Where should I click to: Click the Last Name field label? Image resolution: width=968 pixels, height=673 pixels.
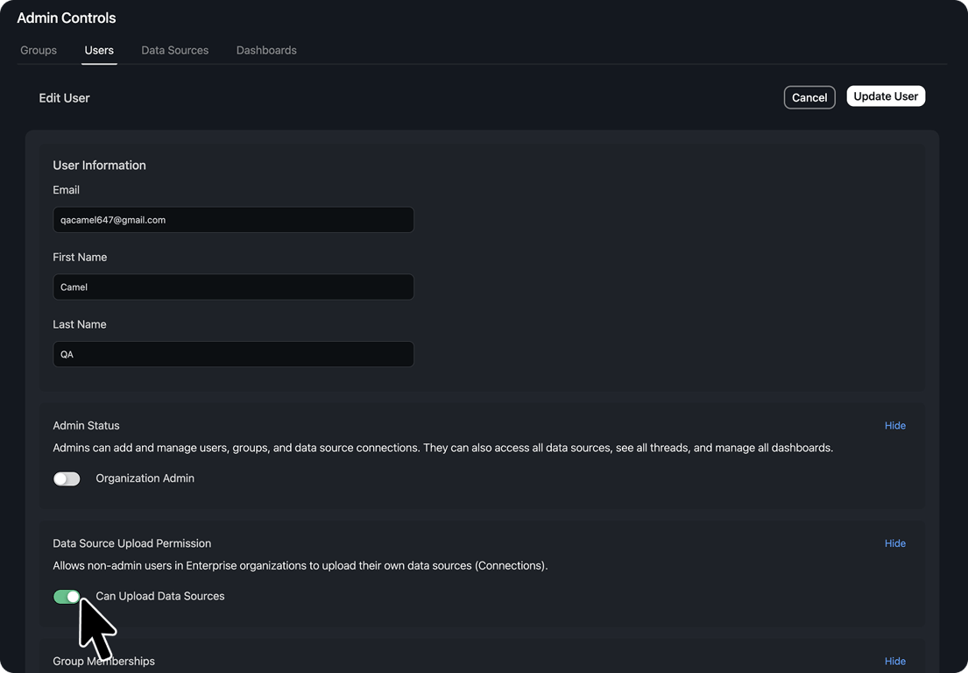80,324
